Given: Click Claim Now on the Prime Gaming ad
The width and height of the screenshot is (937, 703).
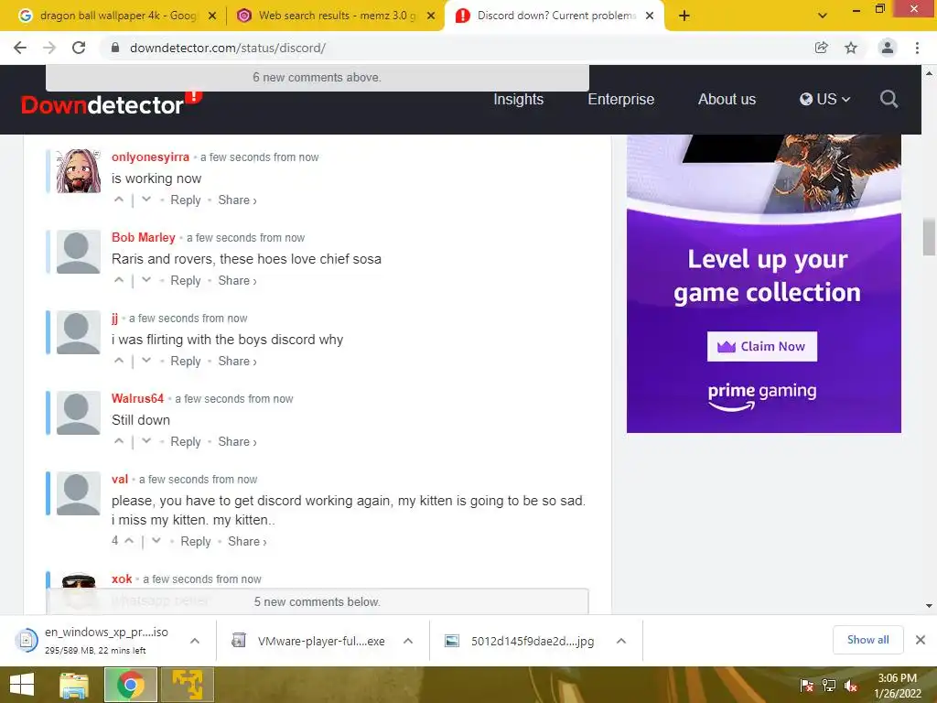Looking at the screenshot, I should coord(762,346).
